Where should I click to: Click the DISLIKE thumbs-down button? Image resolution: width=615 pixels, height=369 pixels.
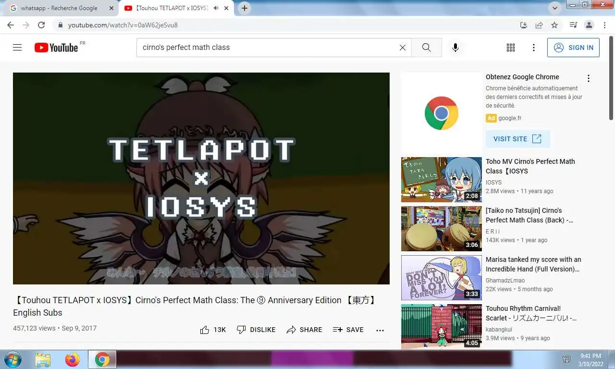256,330
